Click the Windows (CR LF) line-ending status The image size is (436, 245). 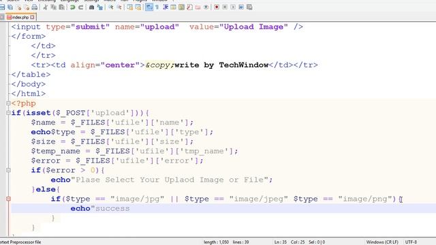(382, 242)
